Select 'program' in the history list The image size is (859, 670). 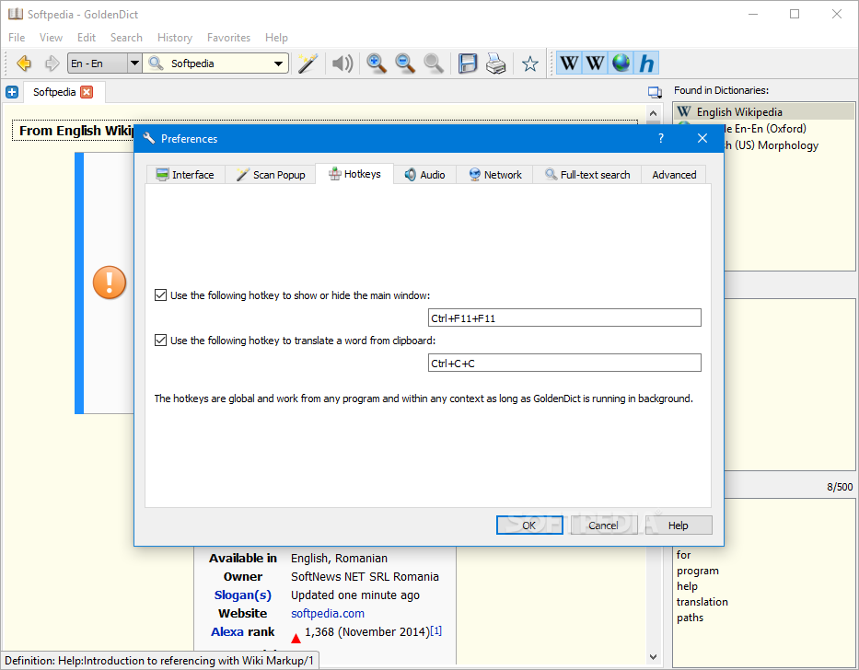coord(697,571)
